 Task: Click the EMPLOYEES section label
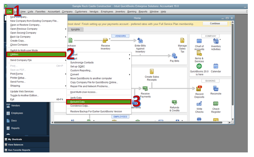(120, 117)
